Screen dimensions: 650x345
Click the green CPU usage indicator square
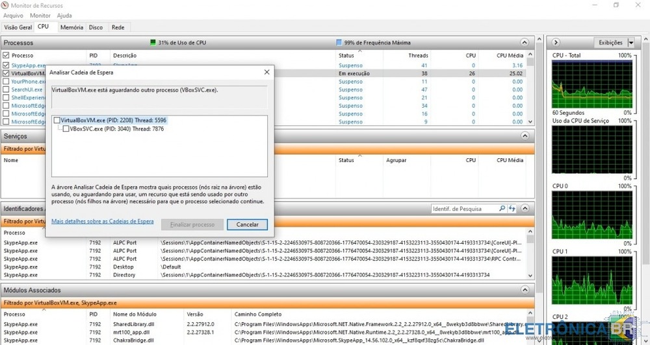[x=153, y=43]
